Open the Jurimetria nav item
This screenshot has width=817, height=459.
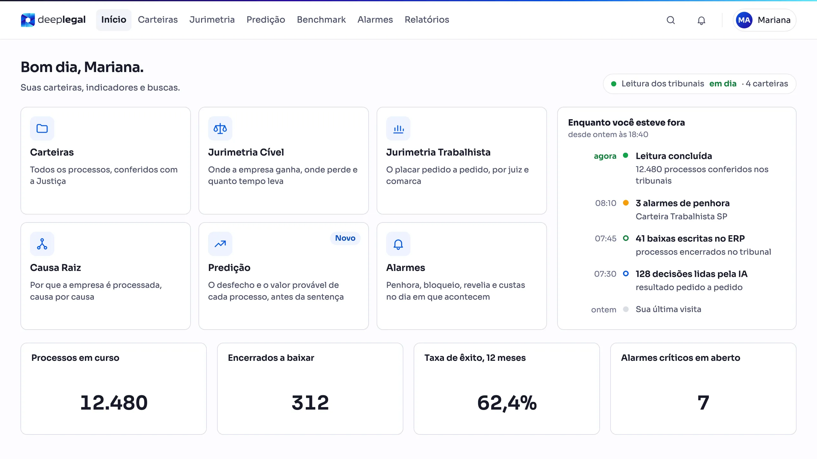tap(212, 20)
